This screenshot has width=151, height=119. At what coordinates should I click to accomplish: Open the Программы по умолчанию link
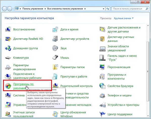click(x=23, y=86)
